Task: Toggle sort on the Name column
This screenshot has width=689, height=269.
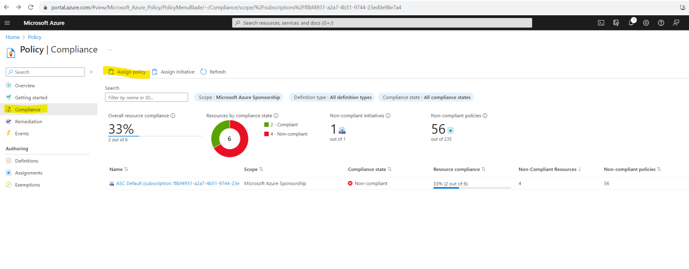Action: 118,169
